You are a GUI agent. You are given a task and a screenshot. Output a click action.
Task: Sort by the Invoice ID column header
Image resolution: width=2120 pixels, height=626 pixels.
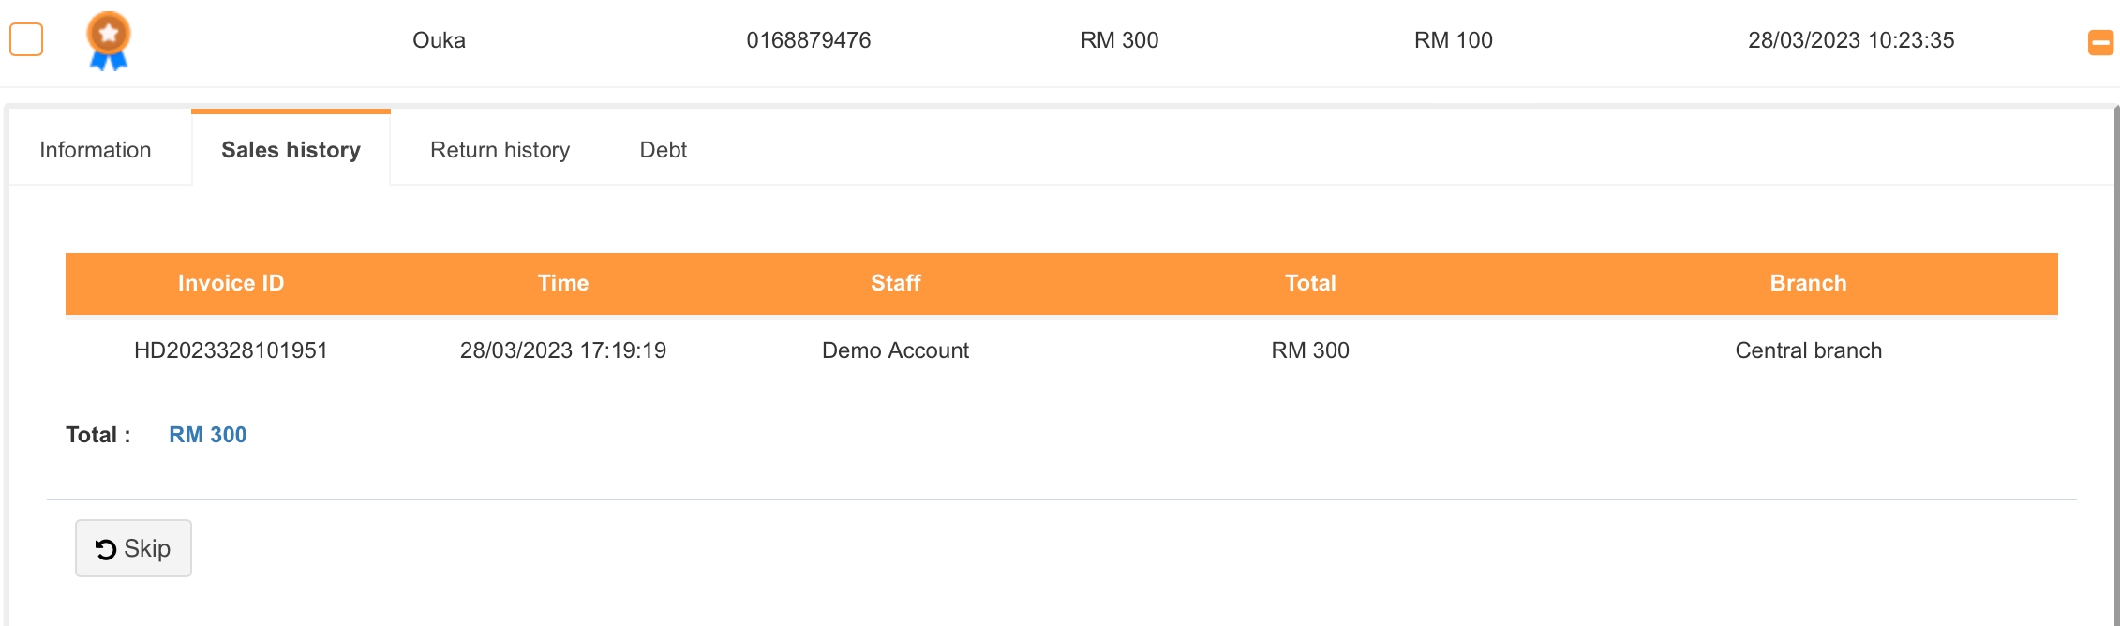point(231,283)
